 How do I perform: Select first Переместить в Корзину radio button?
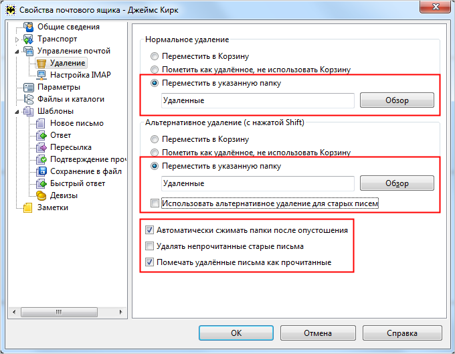155,57
